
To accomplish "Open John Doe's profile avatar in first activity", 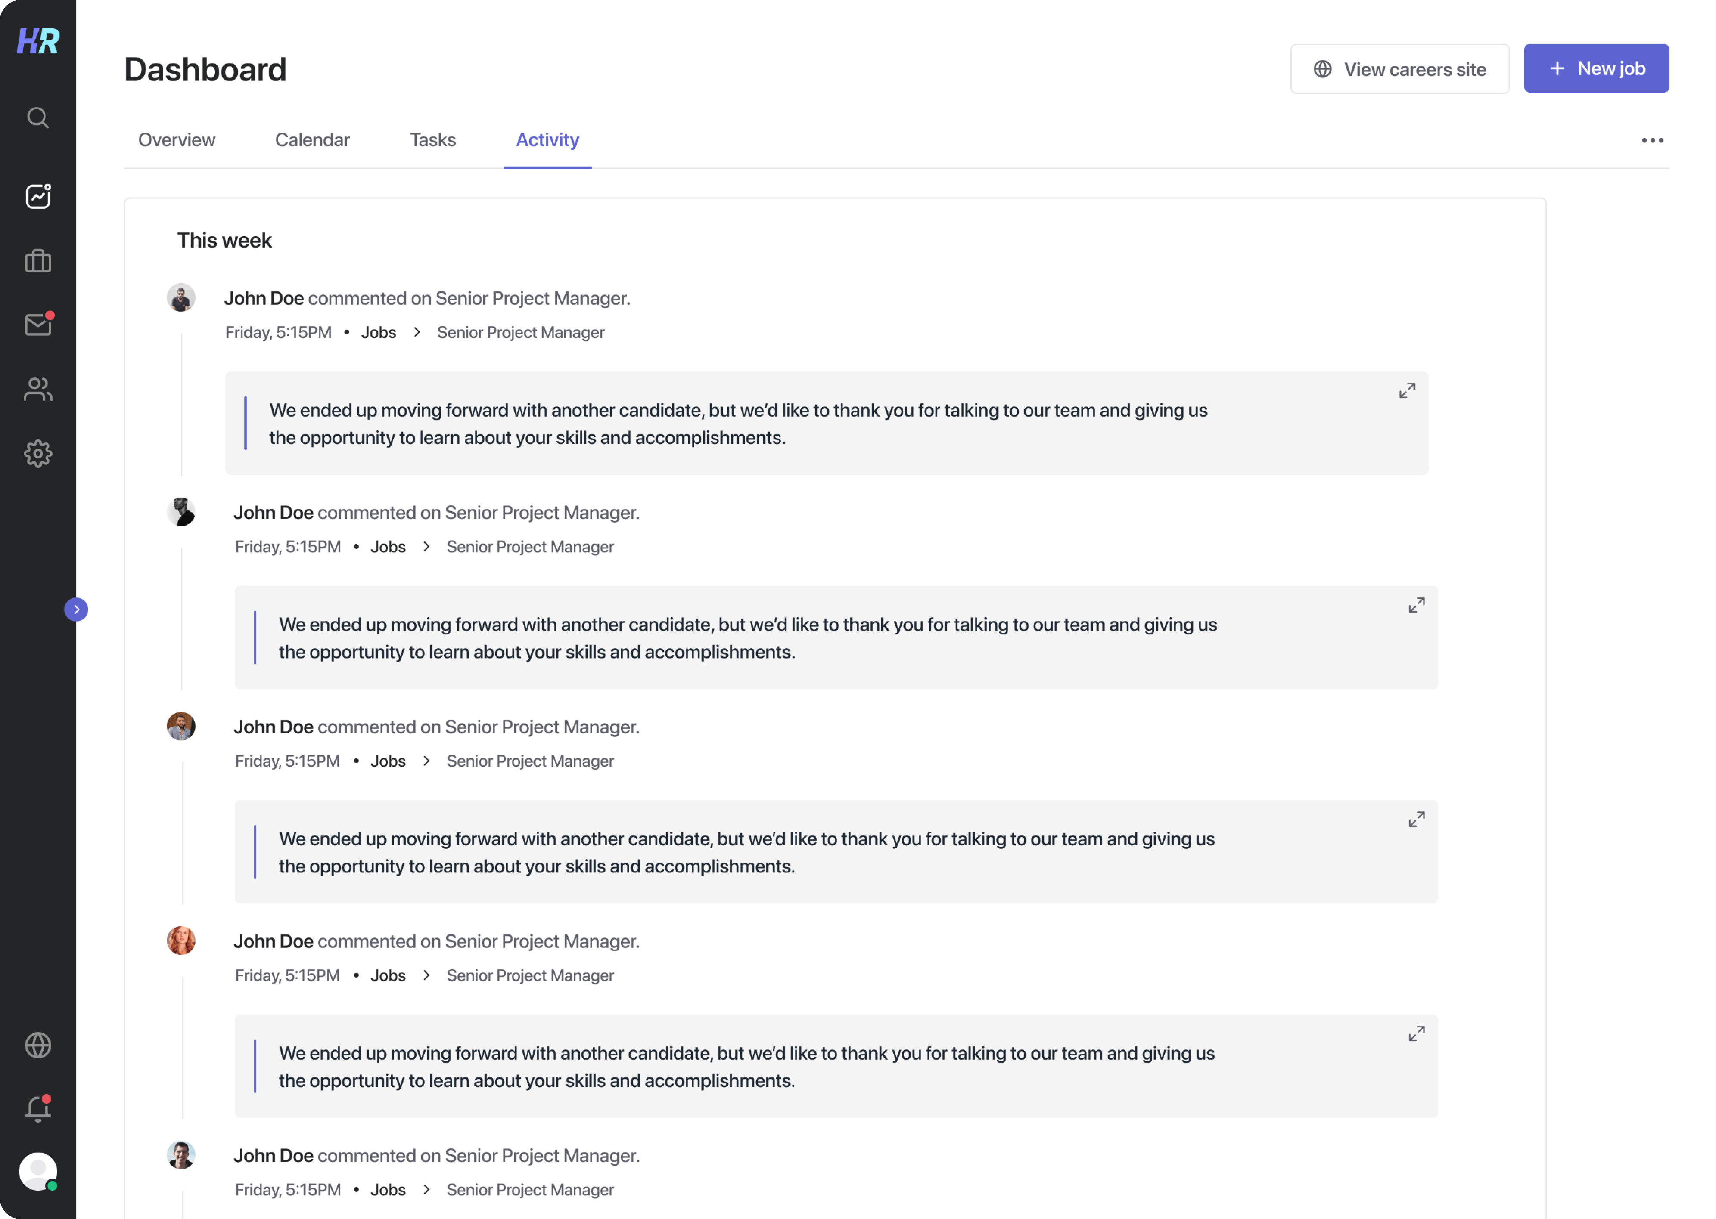I will pyautogui.click(x=180, y=297).
